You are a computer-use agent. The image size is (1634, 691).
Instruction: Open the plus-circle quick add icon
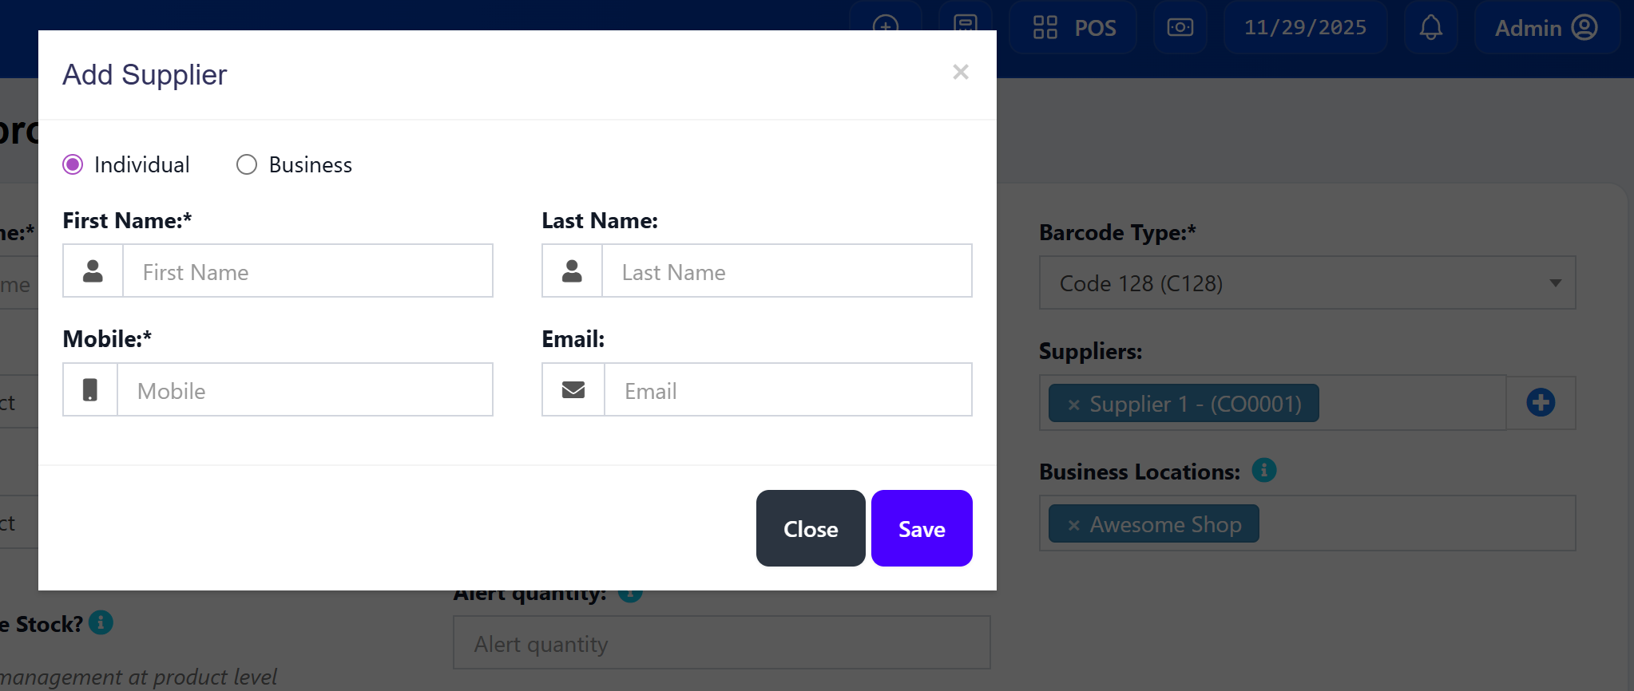pos(885,26)
